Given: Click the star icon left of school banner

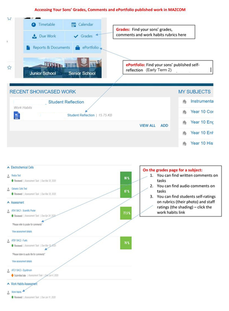Looking at the screenshot, I should (9, 67).
